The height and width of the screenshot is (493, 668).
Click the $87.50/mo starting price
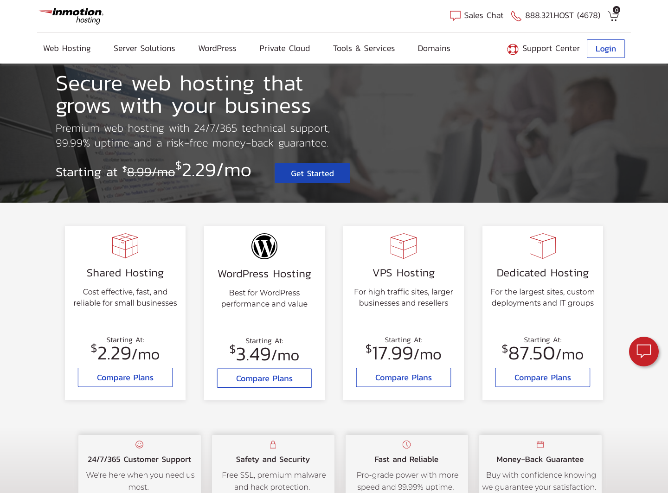543,353
